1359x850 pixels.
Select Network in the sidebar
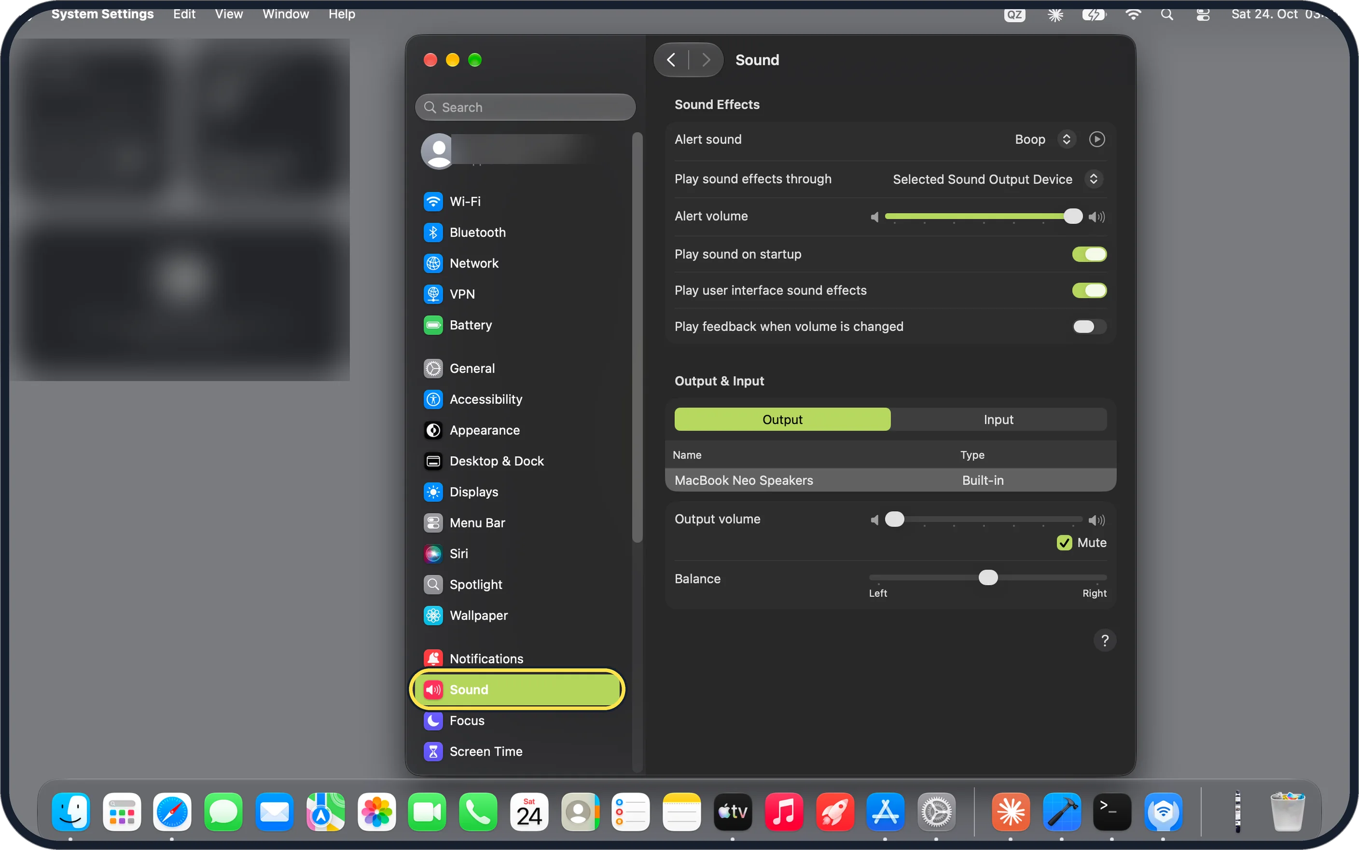pyautogui.click(x=517, y=263)
